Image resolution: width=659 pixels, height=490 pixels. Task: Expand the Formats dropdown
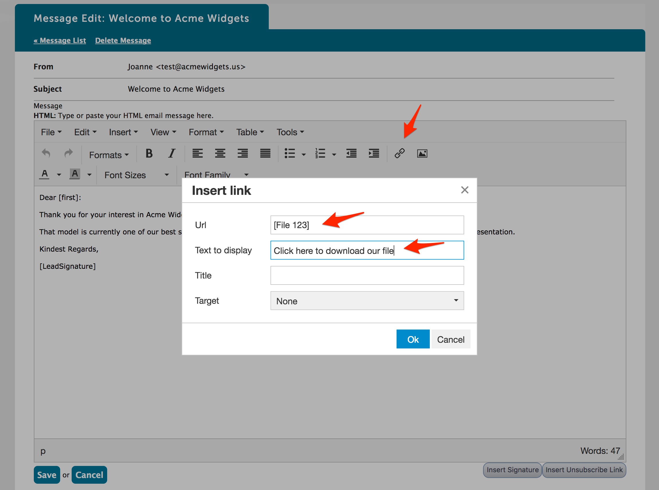(109, 155)
